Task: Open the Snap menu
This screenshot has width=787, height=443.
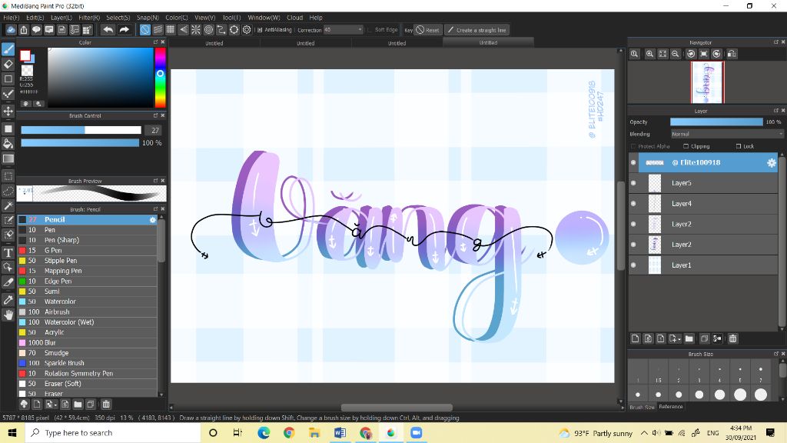Action: click(148, 18)
